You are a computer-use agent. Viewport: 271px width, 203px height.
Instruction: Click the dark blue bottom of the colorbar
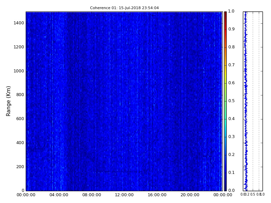225,186
